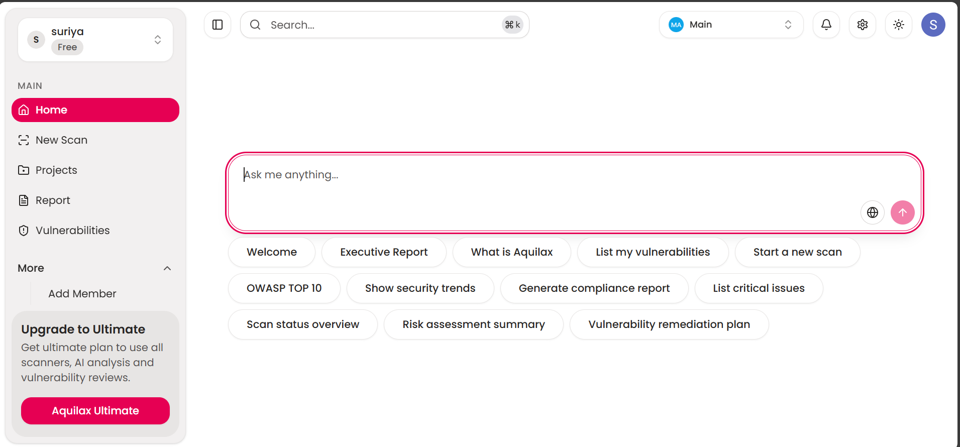
Task: Choose List critical issues suggestion
Action: 759,288
